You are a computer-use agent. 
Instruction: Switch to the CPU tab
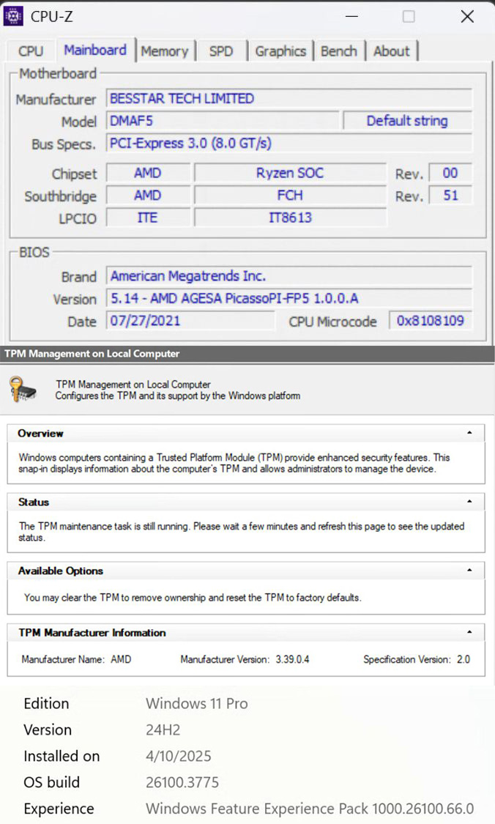31,51
